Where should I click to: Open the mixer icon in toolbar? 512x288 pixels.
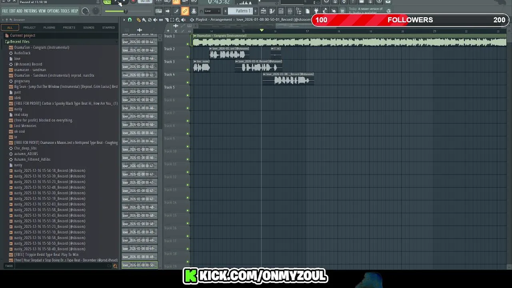coord(290,11)
